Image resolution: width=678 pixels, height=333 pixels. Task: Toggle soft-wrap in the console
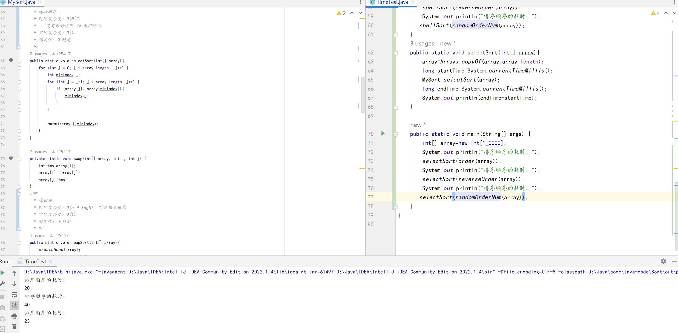(x=14, y=295)
